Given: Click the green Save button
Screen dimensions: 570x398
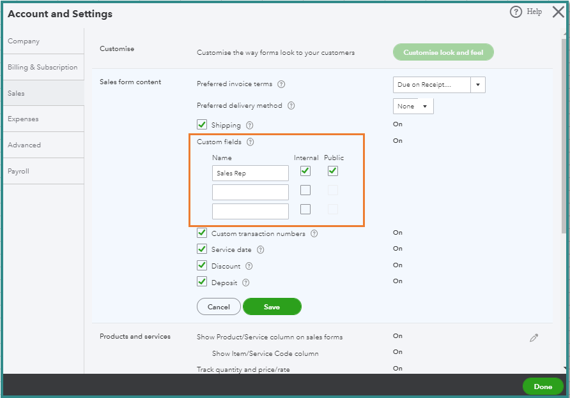Looking at the screenshot, I should coord(272,307).
